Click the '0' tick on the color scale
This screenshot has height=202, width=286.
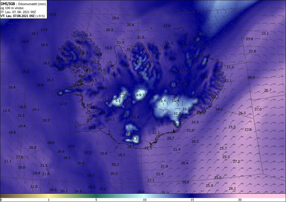[1, 200]
